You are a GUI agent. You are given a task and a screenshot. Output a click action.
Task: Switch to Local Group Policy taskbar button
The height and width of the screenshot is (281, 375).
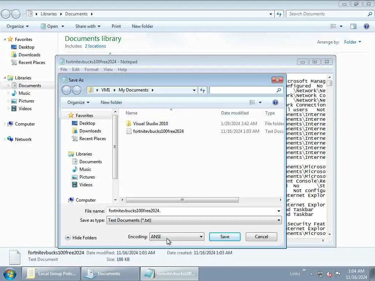click(51, 274)
